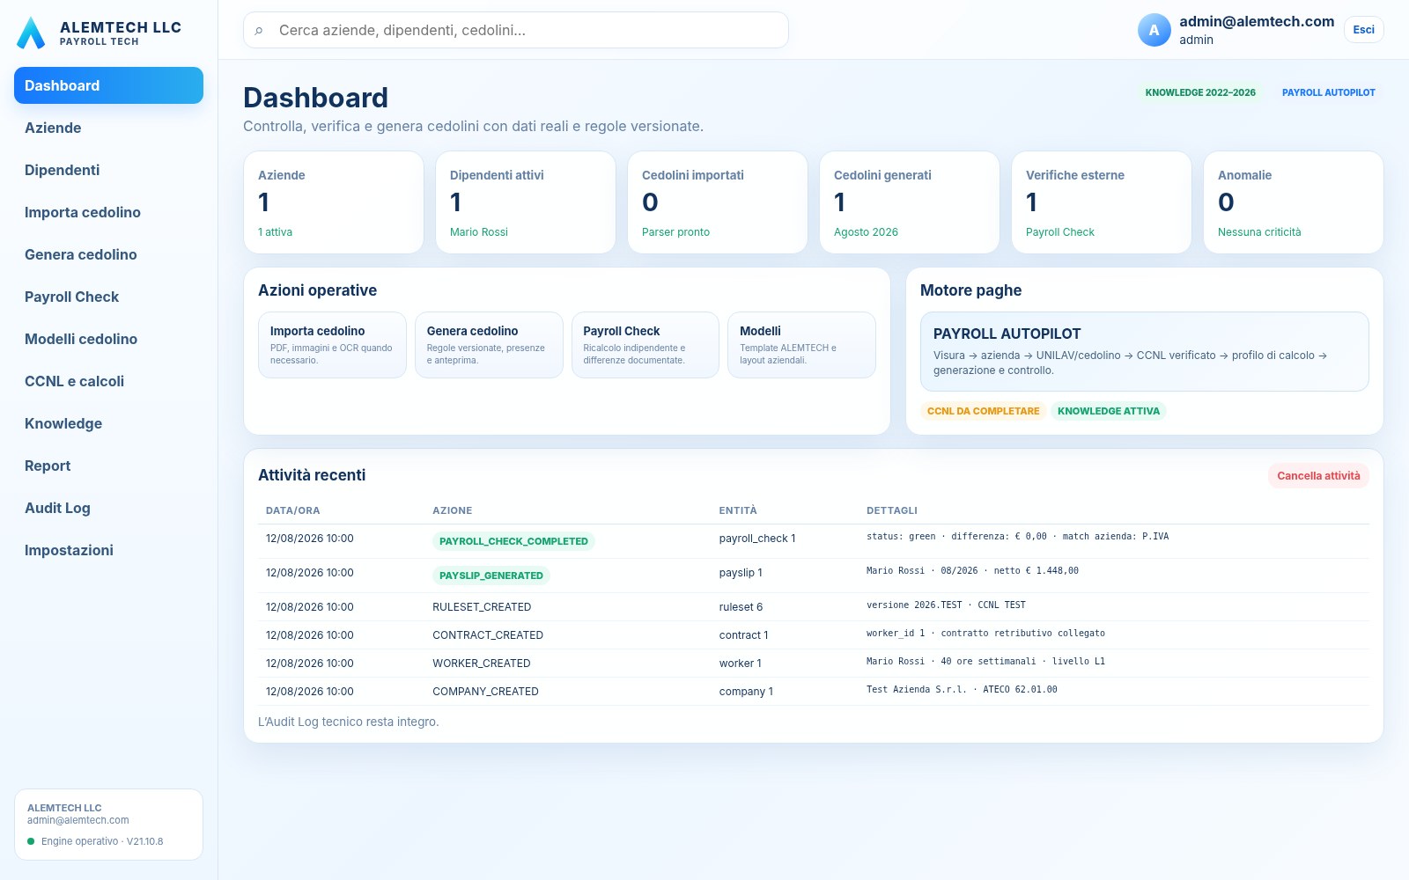Click the CCNL DA COMPLETARE tag
1409x880 pixels.
(983, 411)
